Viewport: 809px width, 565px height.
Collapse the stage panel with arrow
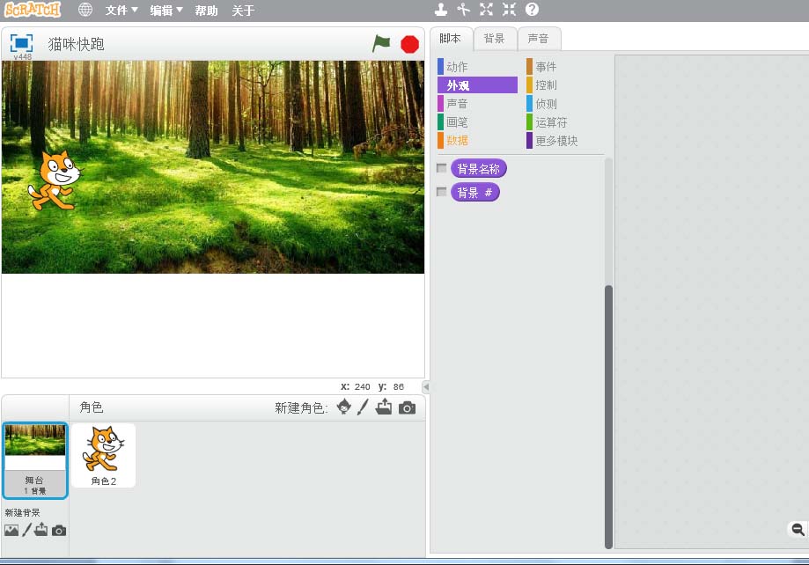pos(426,387)
